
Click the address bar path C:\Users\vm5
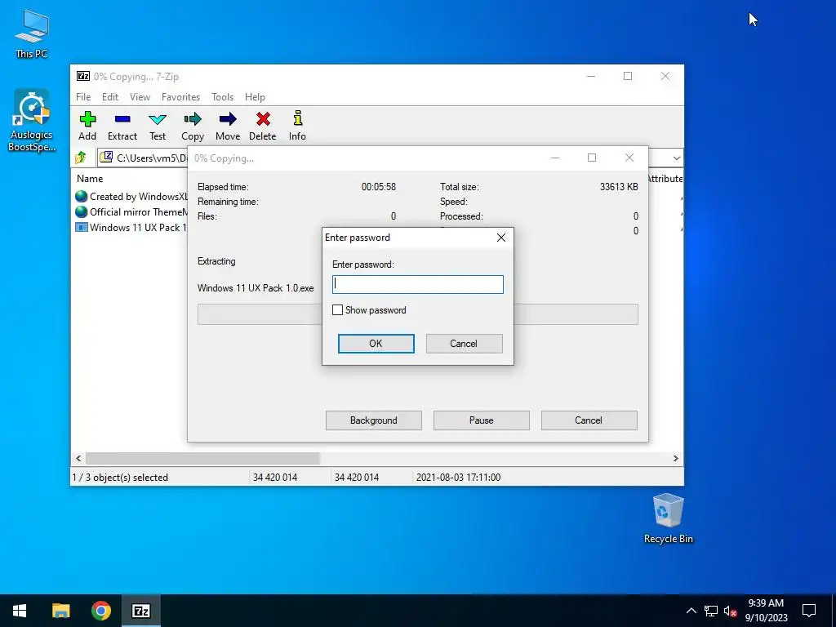coord(152,158)
